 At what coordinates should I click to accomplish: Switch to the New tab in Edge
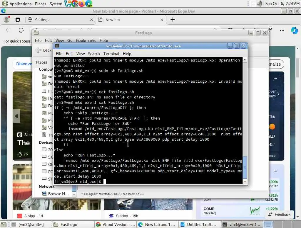pyautogui.click(x=131, y=20)
